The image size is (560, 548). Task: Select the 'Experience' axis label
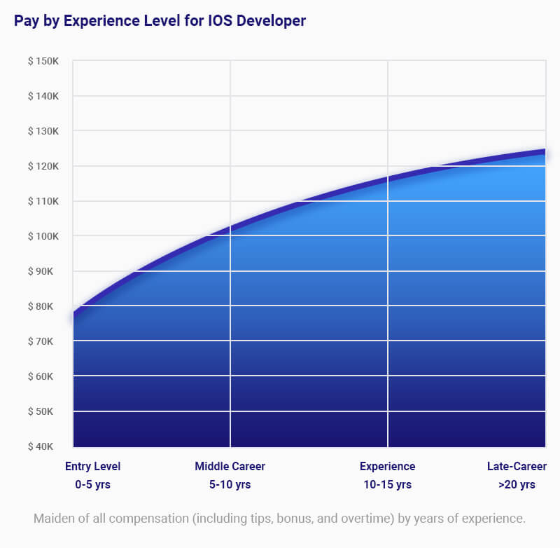tap(387, 466)
